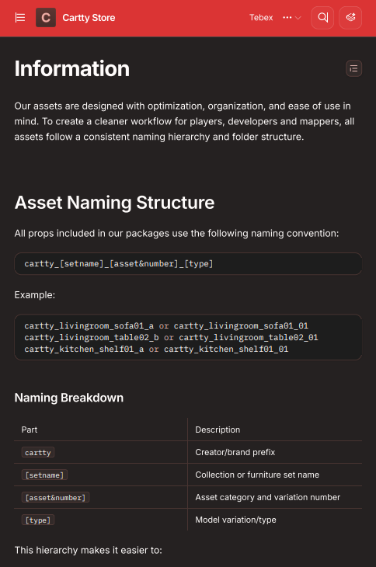The image size is (376, 567).
Task: Select the cartty code tag in table
Action: (x=38, y=452)
